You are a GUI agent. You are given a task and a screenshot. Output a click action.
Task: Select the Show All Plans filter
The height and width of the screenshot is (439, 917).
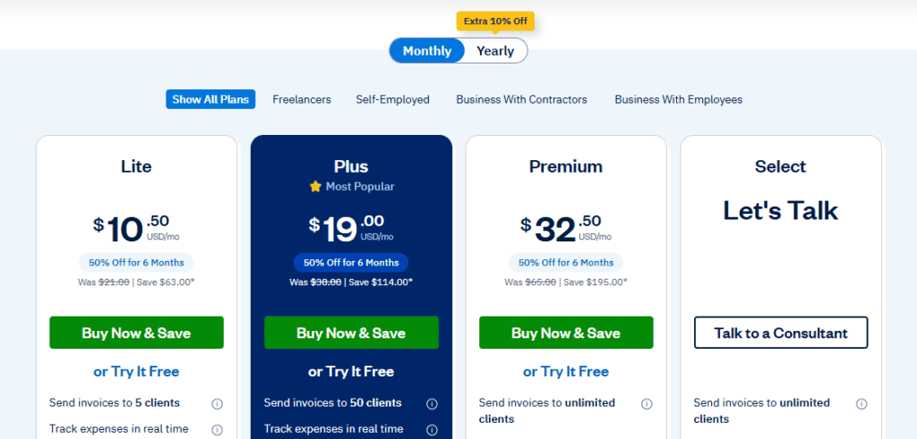coord(211,99)
